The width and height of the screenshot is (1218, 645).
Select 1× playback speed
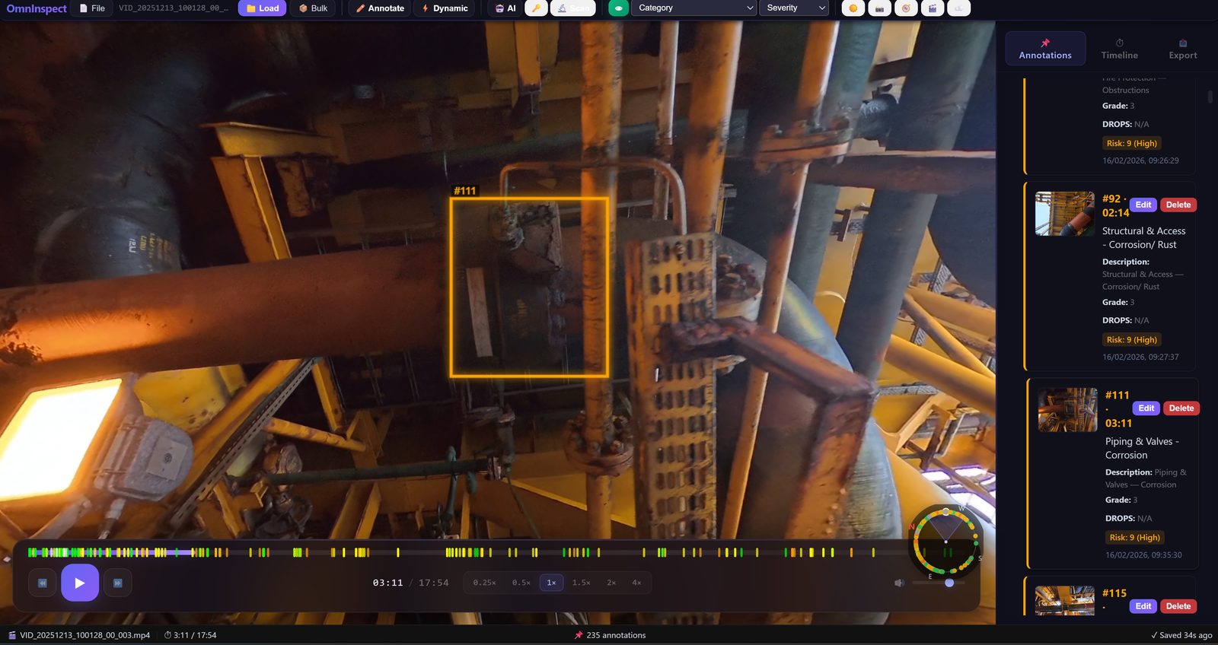(x=551, y=583)
